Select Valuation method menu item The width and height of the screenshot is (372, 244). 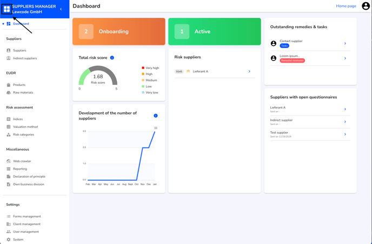[x=25, y=127]
